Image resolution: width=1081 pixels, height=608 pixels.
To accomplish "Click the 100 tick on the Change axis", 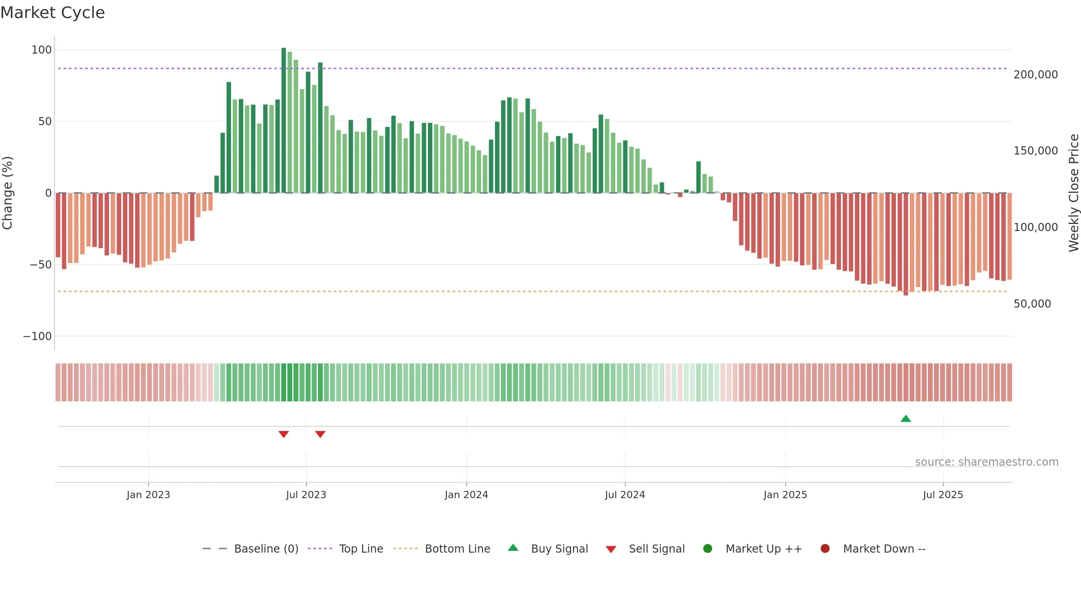I will 41,50.
